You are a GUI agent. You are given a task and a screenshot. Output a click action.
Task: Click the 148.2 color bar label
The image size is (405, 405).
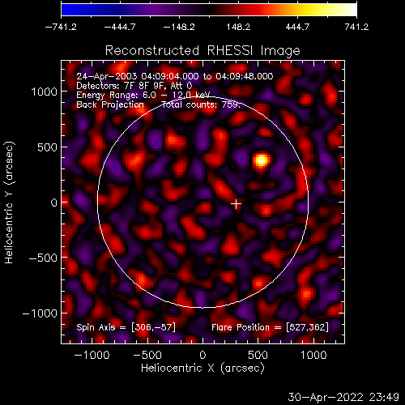point(238,27)
